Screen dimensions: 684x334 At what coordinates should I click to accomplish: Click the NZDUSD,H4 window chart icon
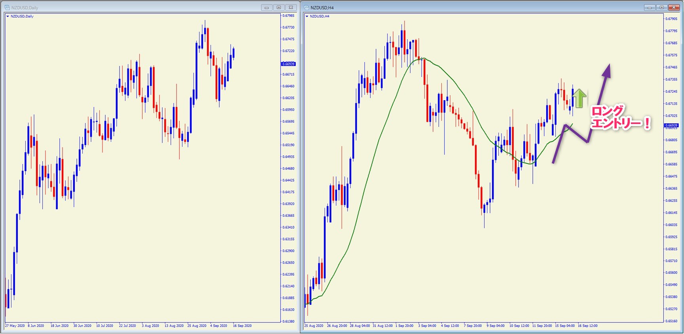(307, 8)
